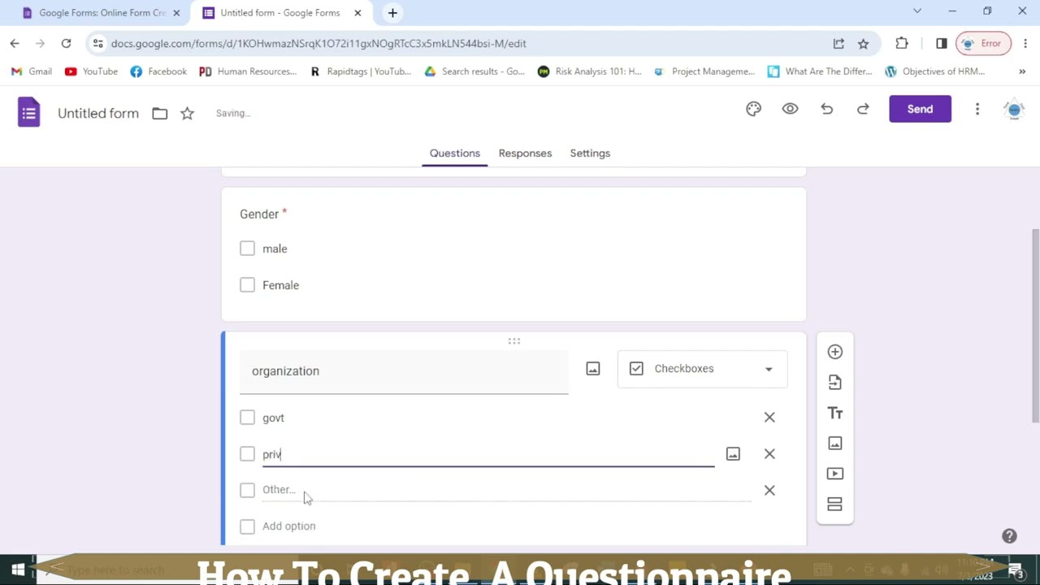Import questions from the side toolbar
This screenshot has width=1040, height=585.
tap(834, 382)
